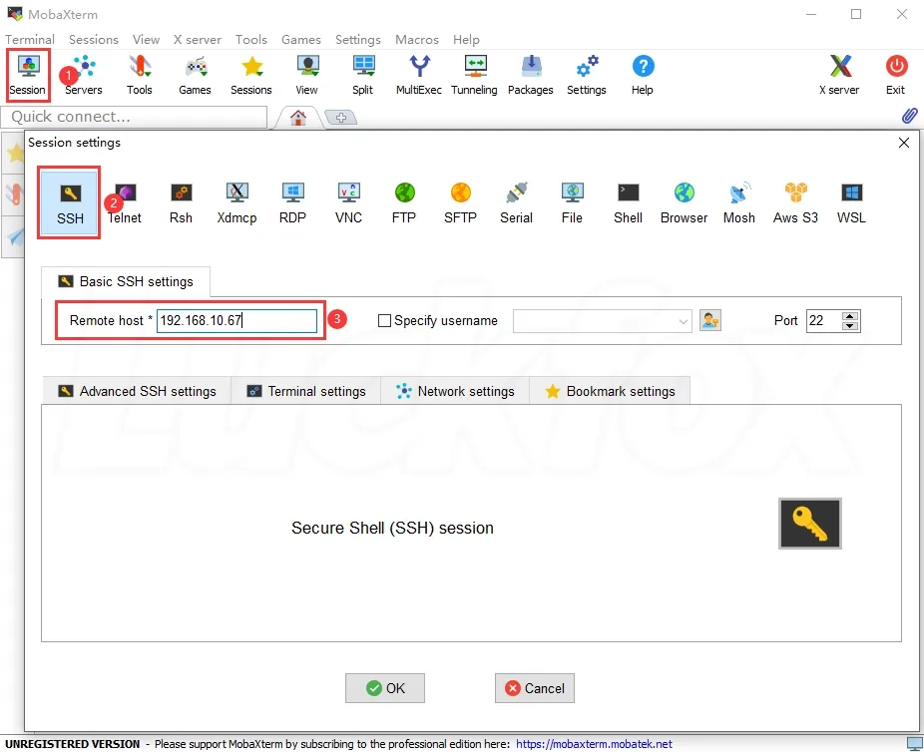Click the monitor icon in status bar

click(915, 744)
